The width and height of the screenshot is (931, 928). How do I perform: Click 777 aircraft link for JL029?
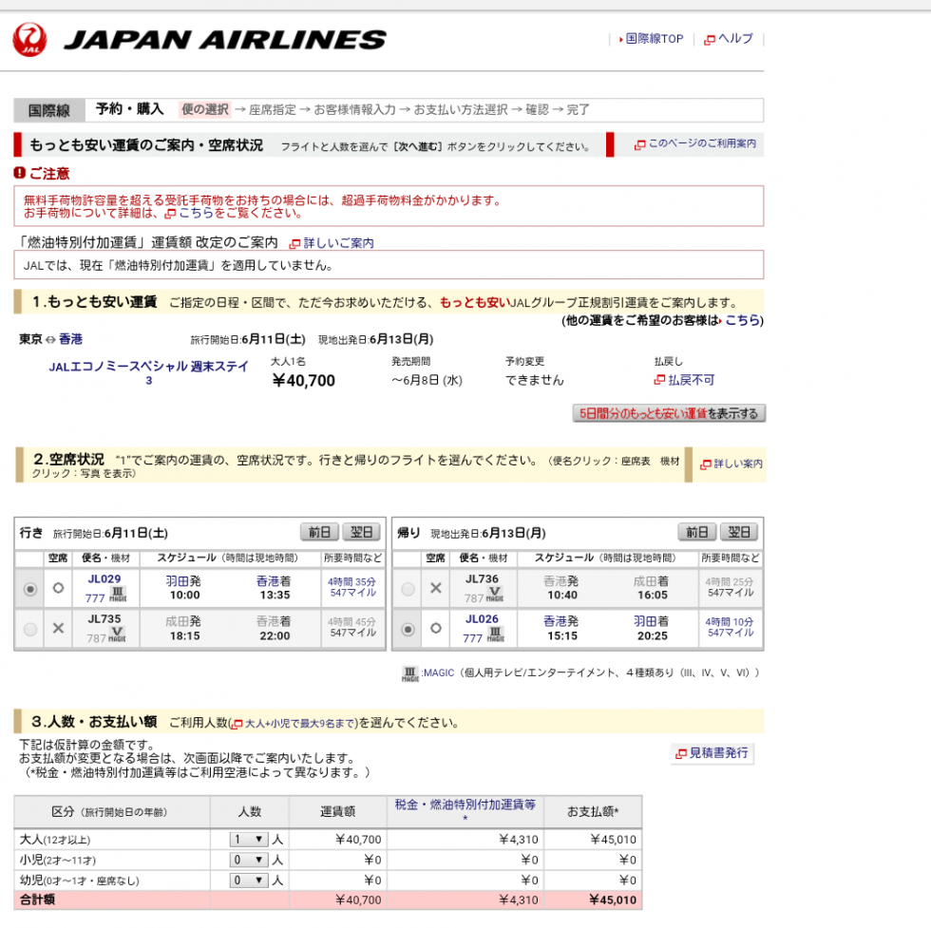point(95,597)
